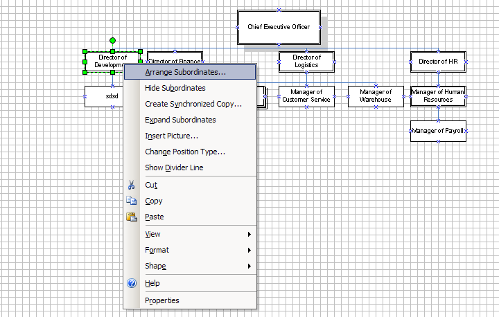Expand the Format submenu arrow
This screenshot has height=317, width=499.
coord(249,251)
